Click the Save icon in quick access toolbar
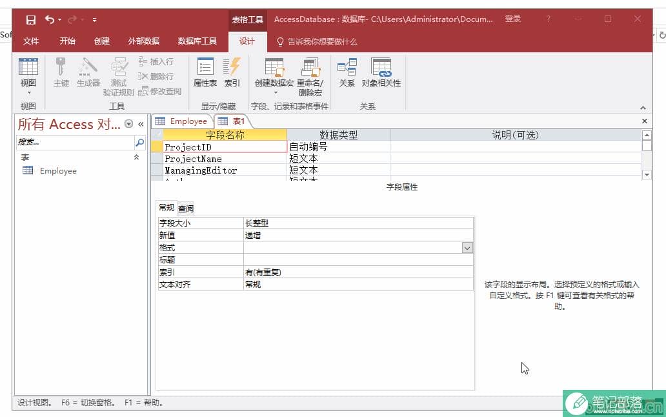Viewport: 666px width, 417px height. pyautogui.click(x=30, y=19)
